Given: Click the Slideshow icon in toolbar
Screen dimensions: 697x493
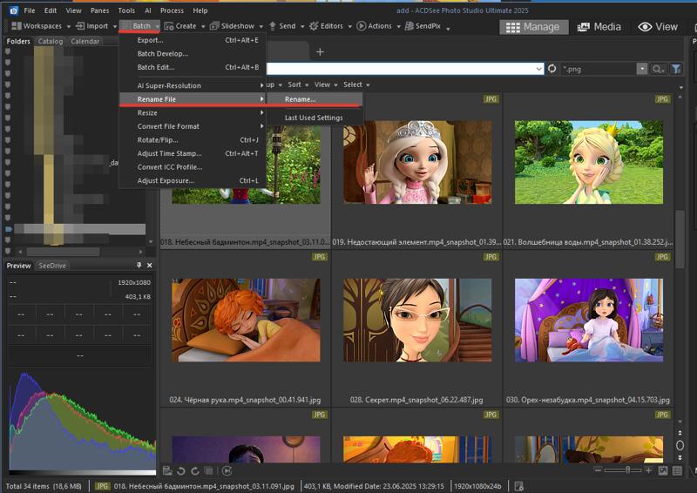Looking at the screenshot, I should (x=214, y=26).
